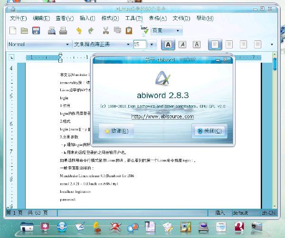Justify the paragraph text
The image size is (285, 238).
(257, 44)
